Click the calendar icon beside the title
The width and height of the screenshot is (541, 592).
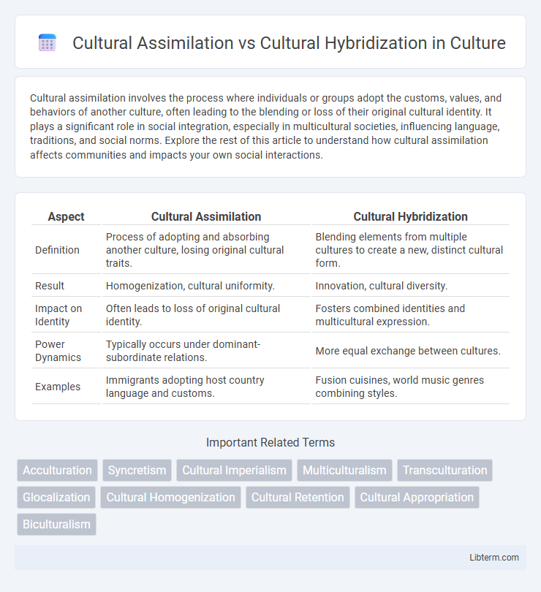48,42
